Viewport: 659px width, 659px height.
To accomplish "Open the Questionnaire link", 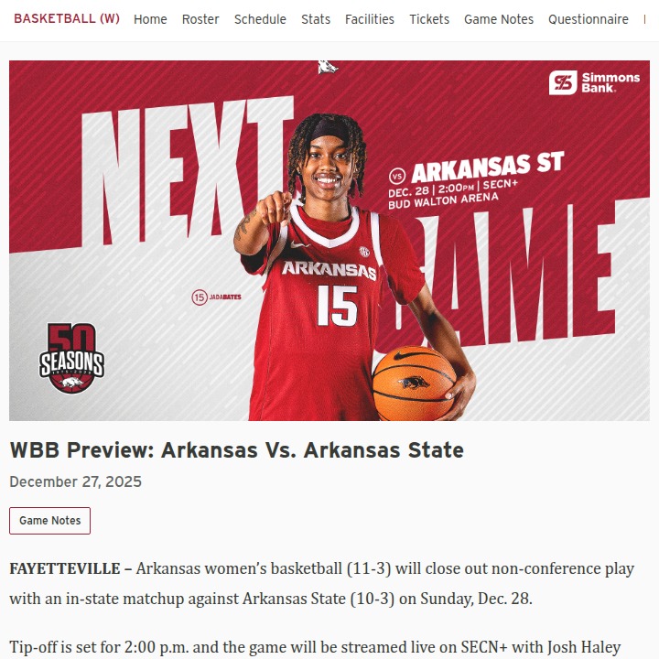I will [588, 19].
